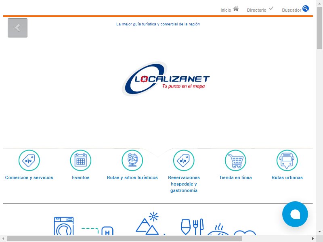
Task: Click the vertical scrollbar thumb
Action: 319,28
